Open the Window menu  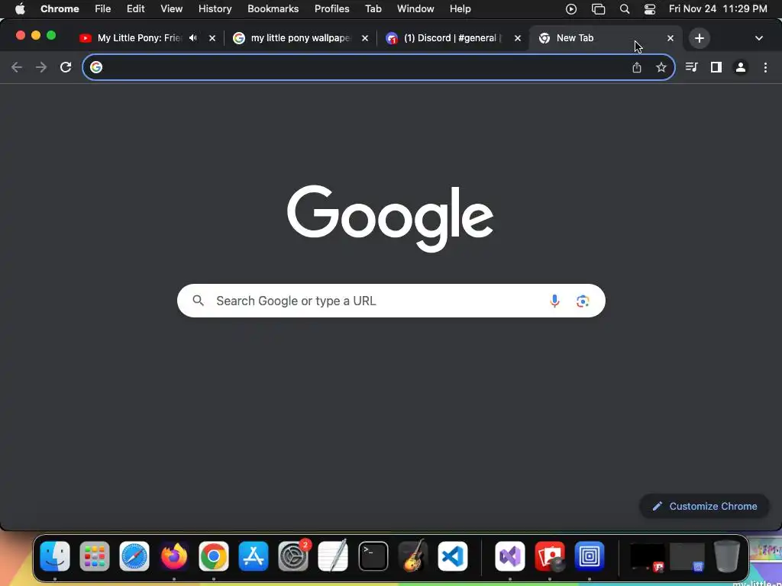coord(415,9)
